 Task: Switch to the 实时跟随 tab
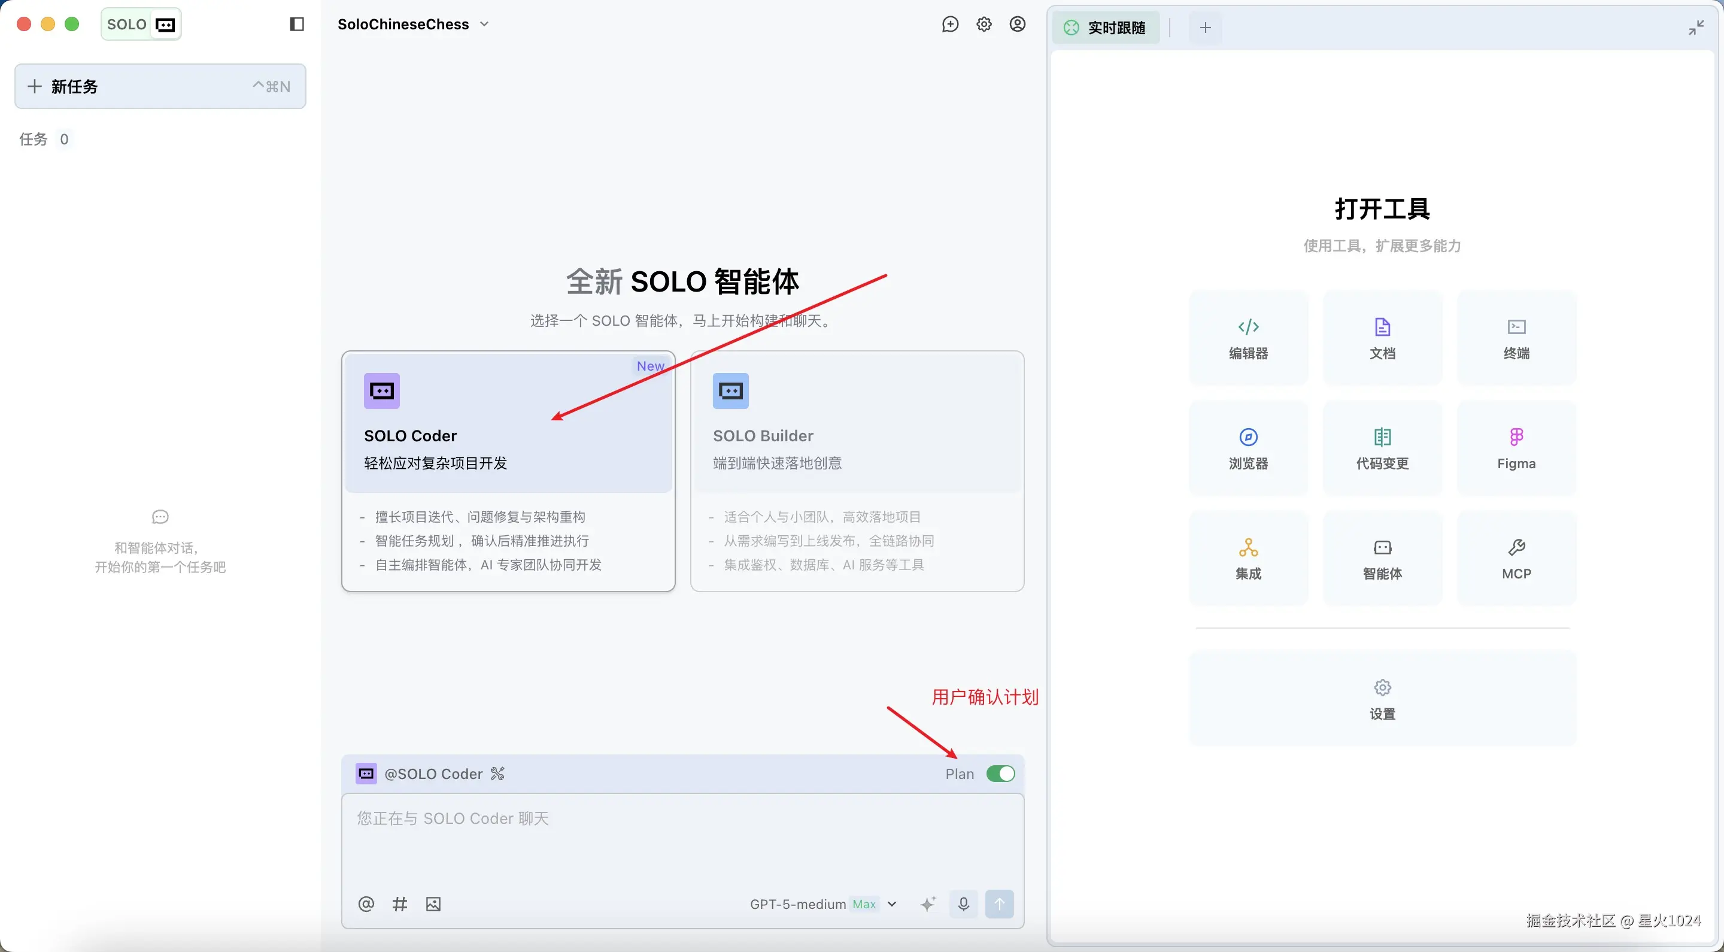pos(1106,28)
